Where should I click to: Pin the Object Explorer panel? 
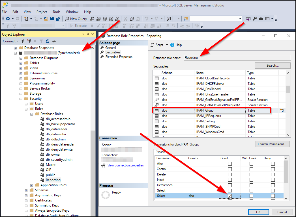[88, 34]
